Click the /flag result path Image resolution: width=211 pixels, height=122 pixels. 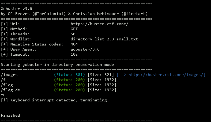7,85
